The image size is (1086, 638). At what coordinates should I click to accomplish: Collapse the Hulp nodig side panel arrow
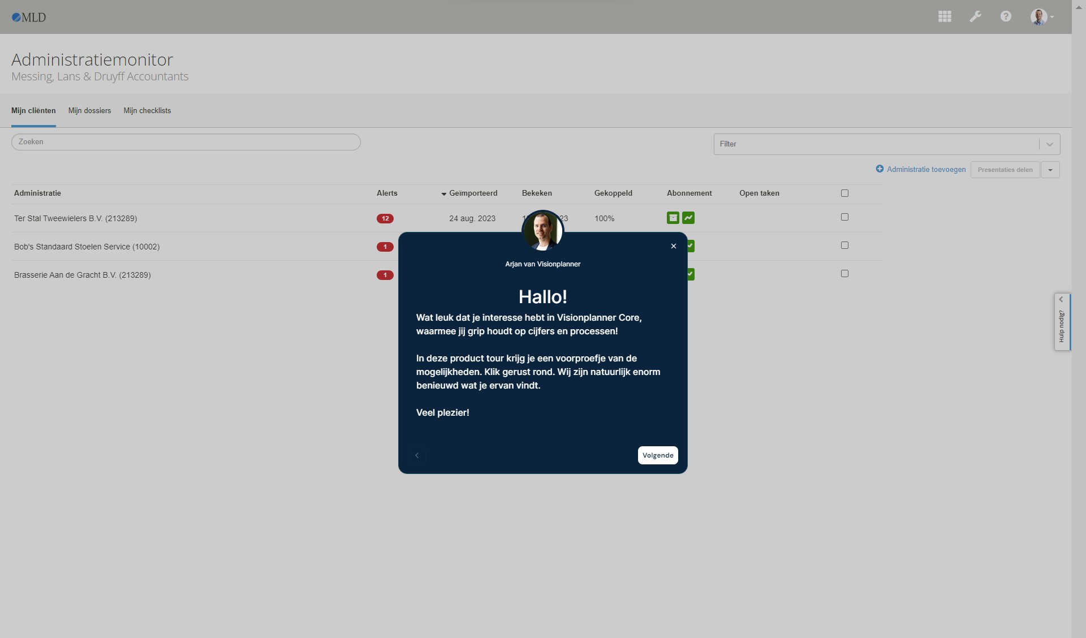[x=1061, y=299]
